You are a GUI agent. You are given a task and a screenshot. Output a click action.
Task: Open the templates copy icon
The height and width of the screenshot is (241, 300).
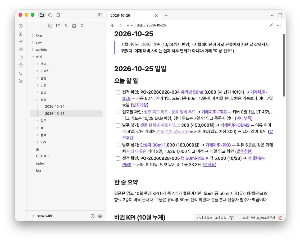(21, 65)
